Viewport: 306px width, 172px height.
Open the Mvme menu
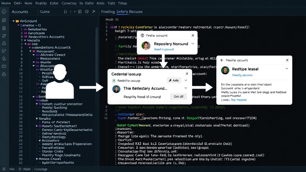coord(6,3)
